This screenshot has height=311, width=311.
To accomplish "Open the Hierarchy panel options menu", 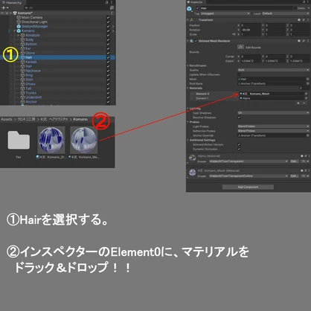I will 112,2.
